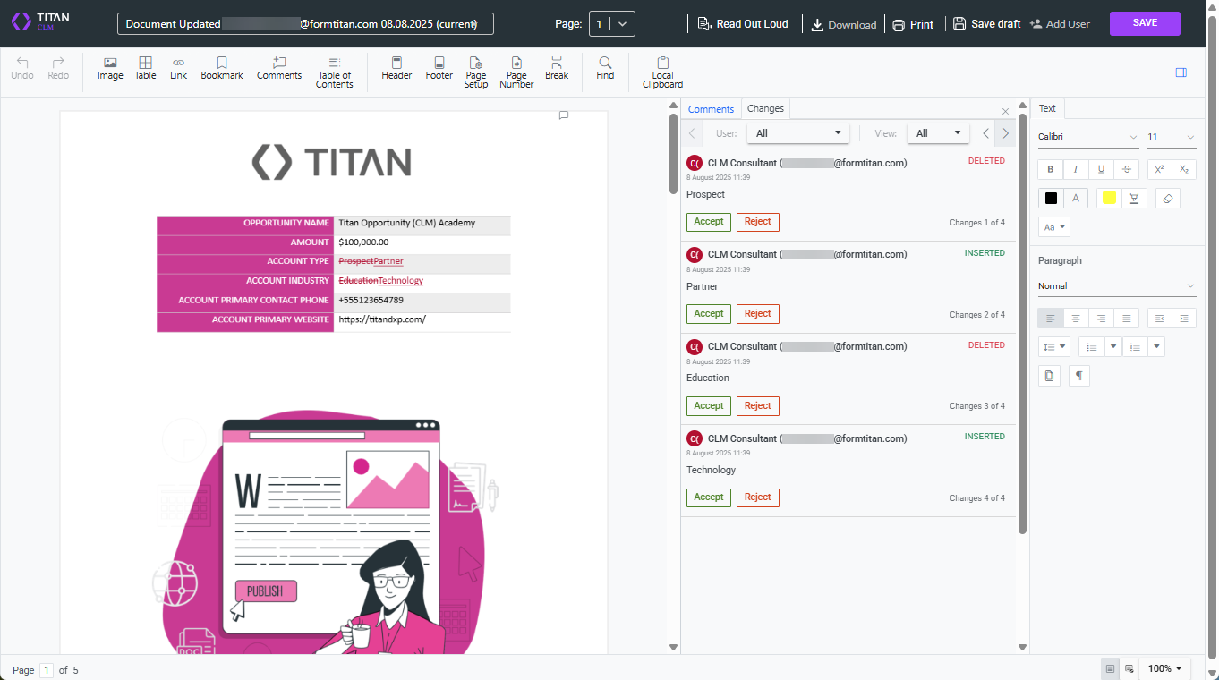Reject the Technology insertion change
This screenshot has width=1219, height=680.
[757, 497]
